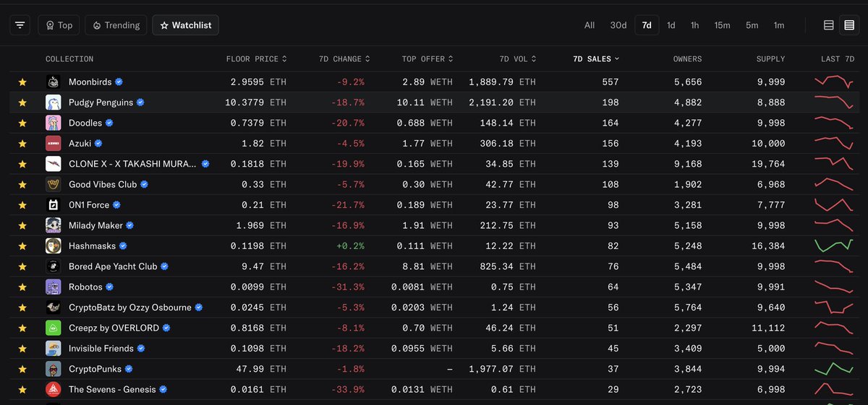View CryptoPunks green 7D sparkline
The height and width of the screenshot is (405, 868).
834,368
